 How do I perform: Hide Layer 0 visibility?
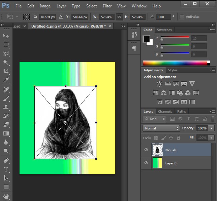pyautogui.click(x=146, y=163)
